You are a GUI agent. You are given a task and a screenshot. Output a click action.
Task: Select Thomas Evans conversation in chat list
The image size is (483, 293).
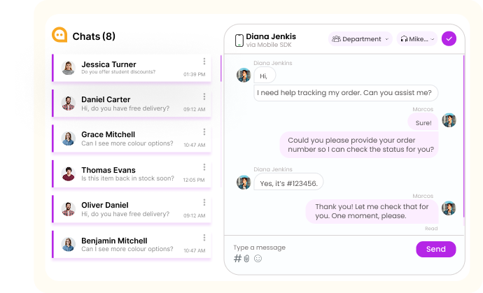[x=126, y=173]
